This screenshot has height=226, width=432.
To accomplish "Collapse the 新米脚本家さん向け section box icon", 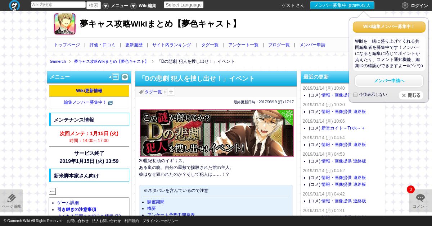I will pyautogui.click(x=52, y=191).
